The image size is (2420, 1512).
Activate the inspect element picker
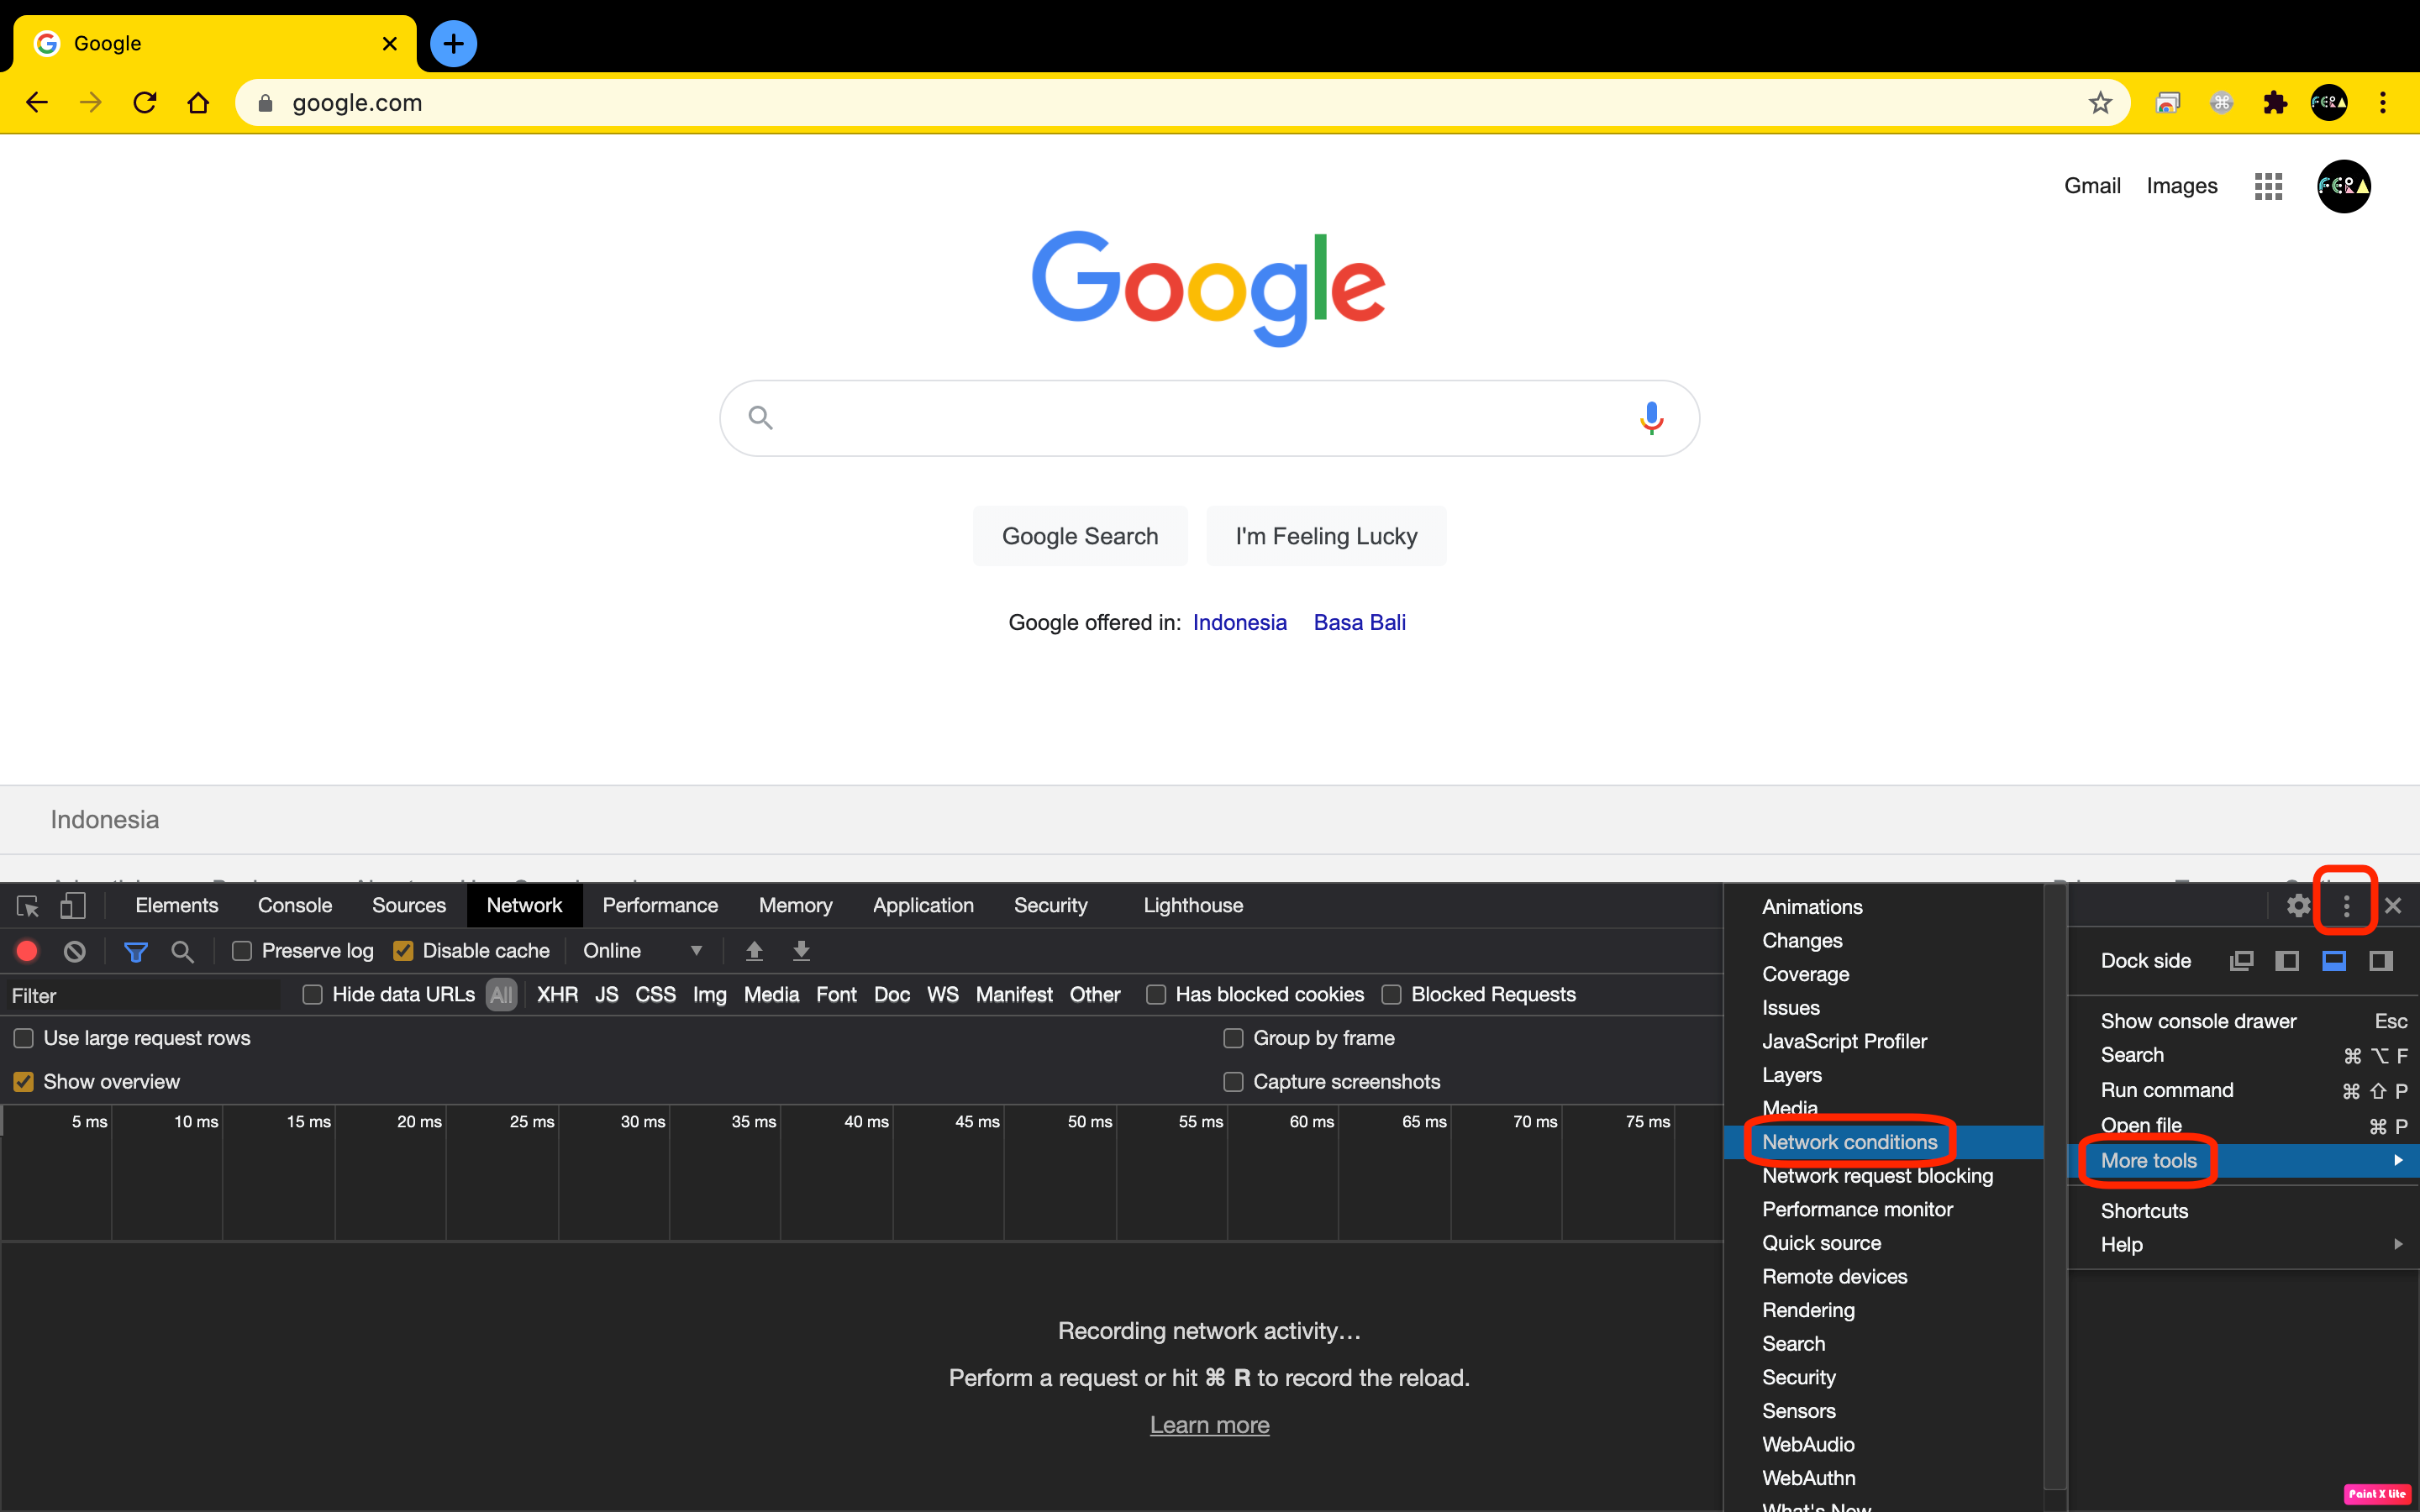(28, 906)
